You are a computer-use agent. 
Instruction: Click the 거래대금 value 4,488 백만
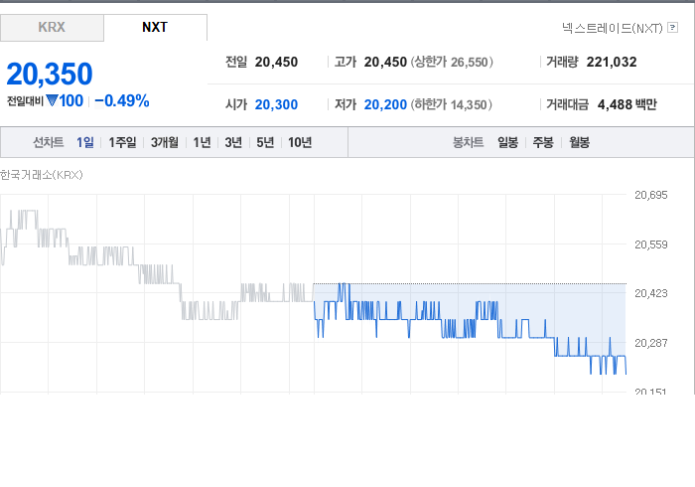pos(627,104)
